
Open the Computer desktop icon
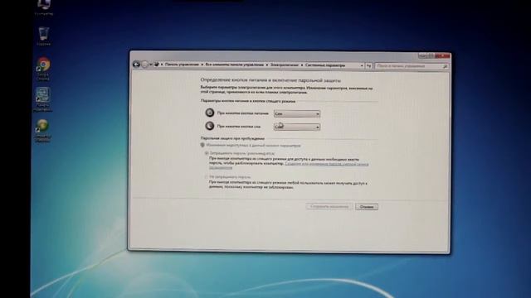point(44,7)
